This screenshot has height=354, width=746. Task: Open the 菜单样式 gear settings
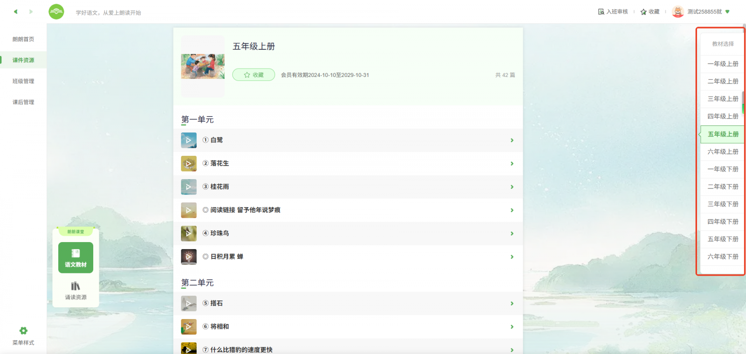23,331
